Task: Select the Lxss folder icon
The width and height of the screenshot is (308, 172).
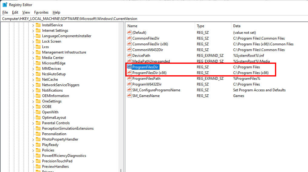Action: (x=38, y=47)
